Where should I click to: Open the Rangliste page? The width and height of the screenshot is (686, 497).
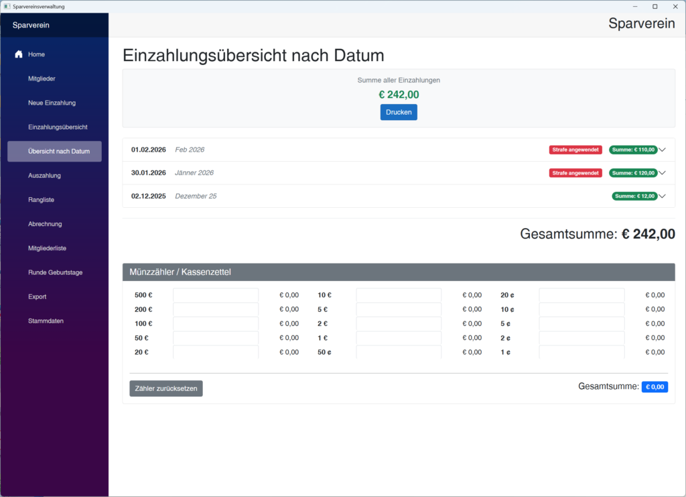[41, 200]
